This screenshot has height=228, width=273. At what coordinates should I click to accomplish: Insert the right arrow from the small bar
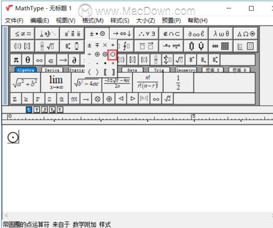click(63, 60)
